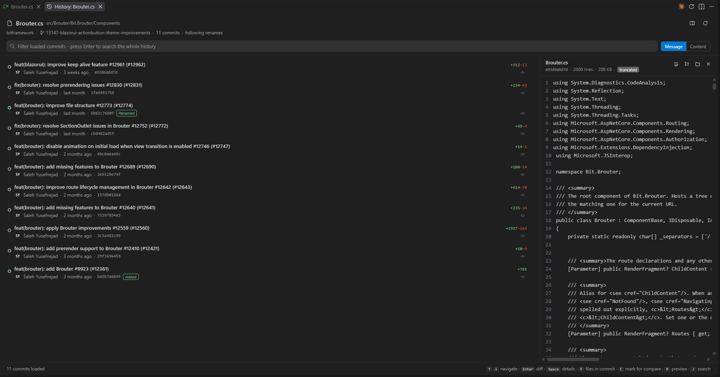Split the editor using the split icon
The image size is (720, 377).
pyautogui.click(x=701, y=7)
